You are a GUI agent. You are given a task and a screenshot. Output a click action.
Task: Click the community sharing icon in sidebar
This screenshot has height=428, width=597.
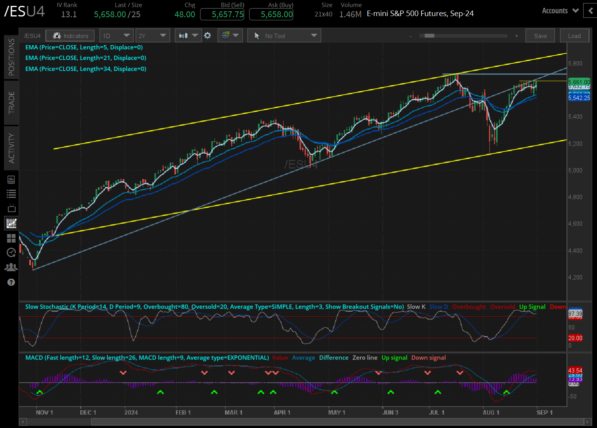click(11, 267)
